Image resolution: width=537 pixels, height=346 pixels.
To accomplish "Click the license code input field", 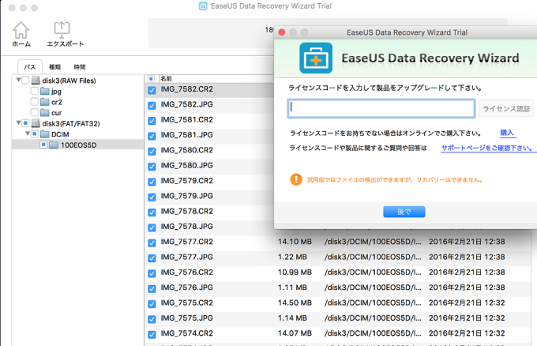I will tap(381, 108).
